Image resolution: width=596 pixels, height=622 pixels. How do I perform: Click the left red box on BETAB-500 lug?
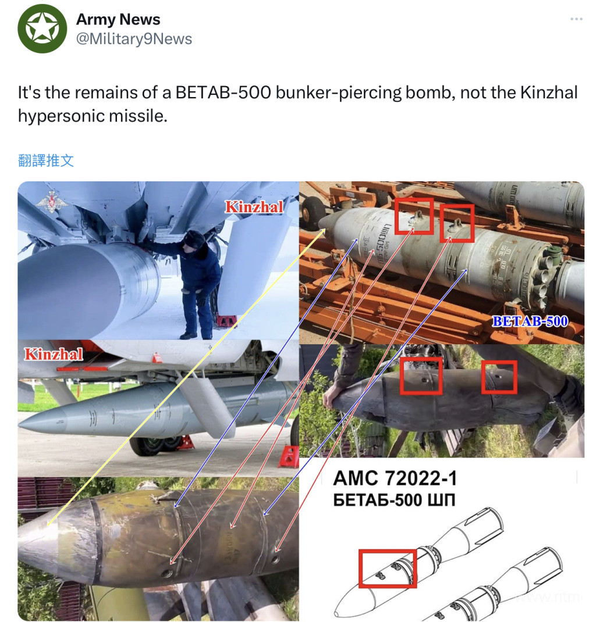pos(414,216)
